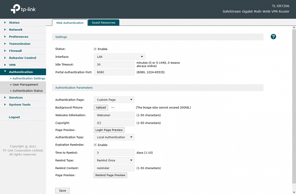Toggle the Expiration Reminder Enable checkbox
The image size is (296, 194).
95,145
